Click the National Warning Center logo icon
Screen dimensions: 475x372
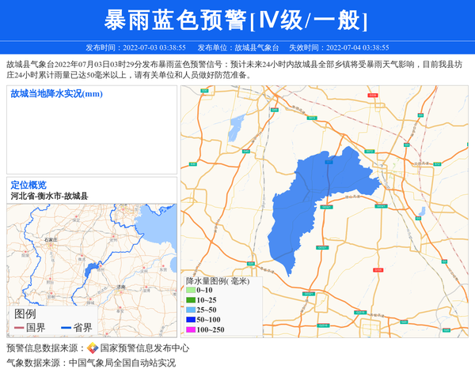coord(93,348)
